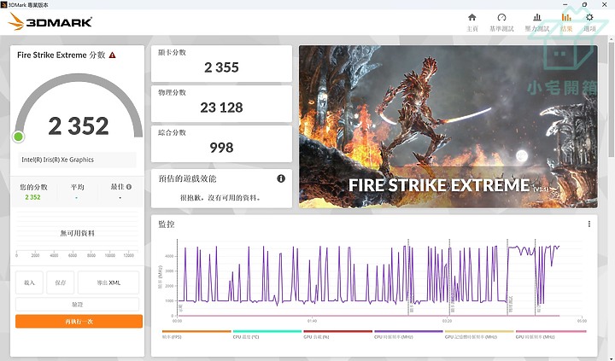Click the 3DMark logo
Viewport: 615px width, 361px height.
[x=50, y=21]
